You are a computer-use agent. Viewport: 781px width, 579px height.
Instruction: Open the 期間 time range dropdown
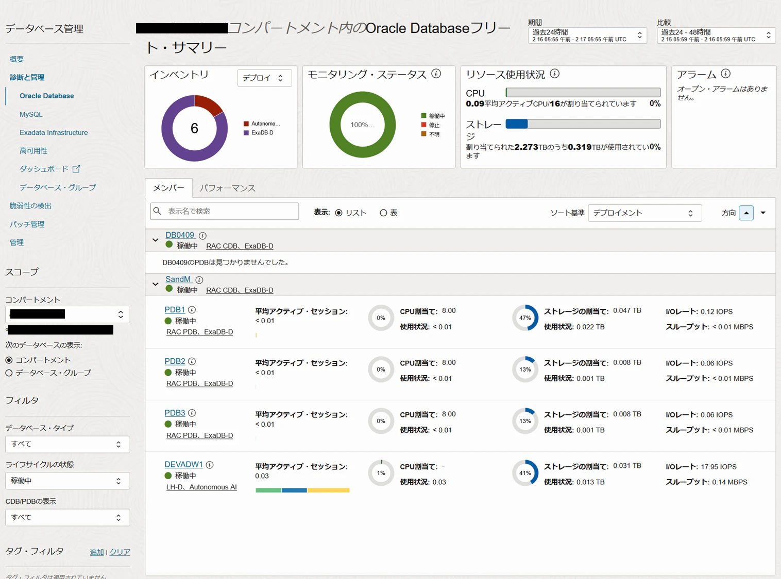tap(587, 36)
